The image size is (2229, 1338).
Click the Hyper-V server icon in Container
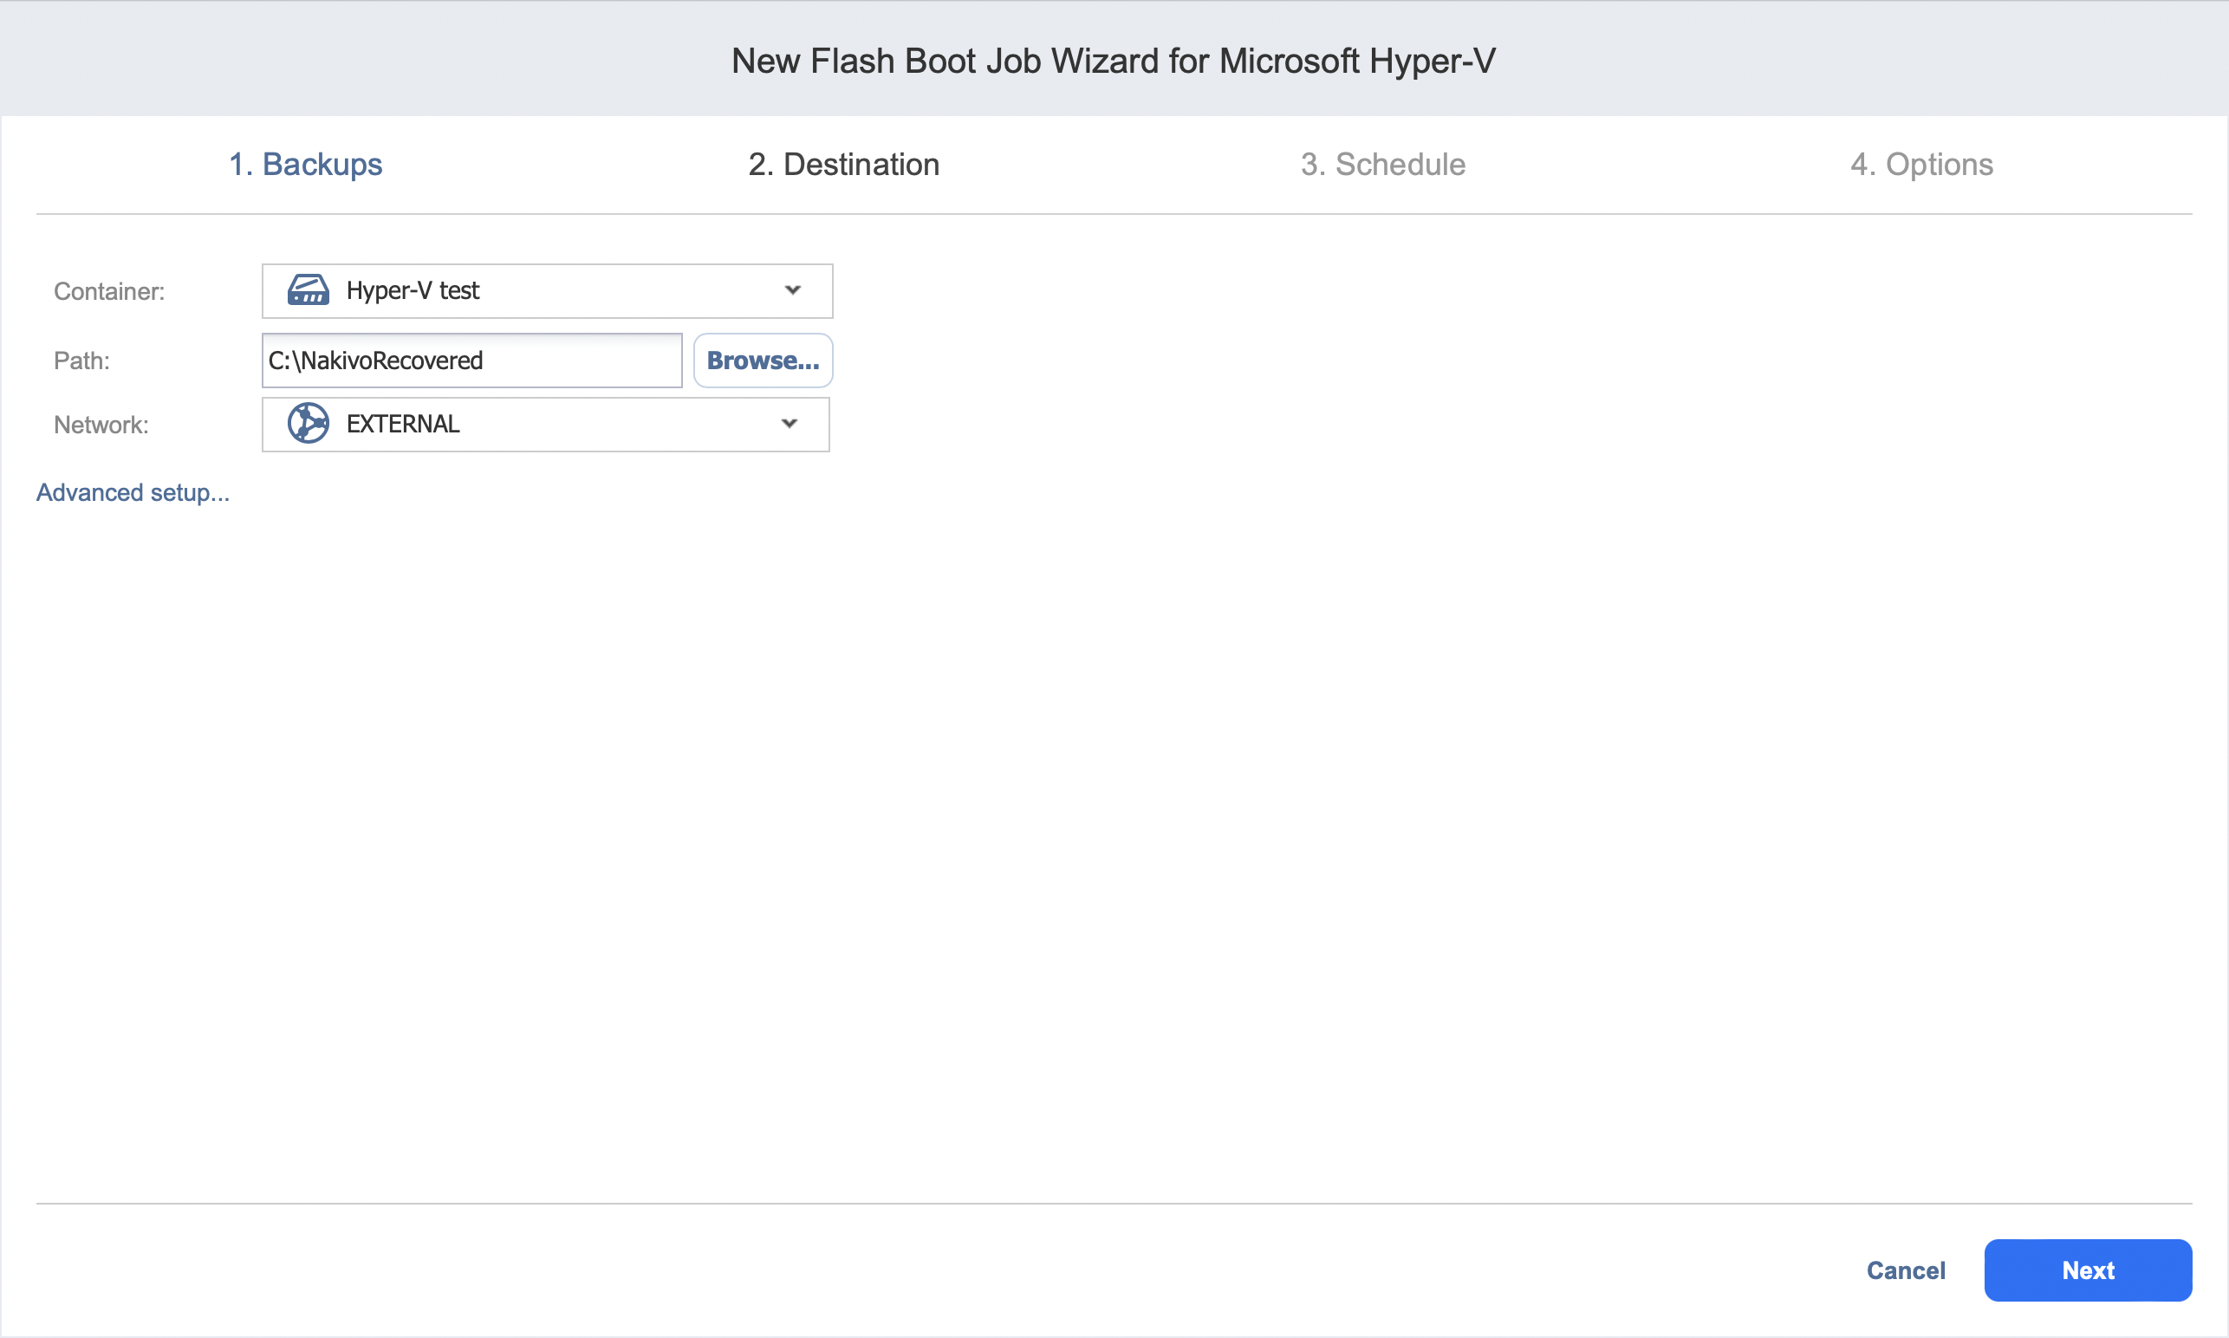pos(308,290)
